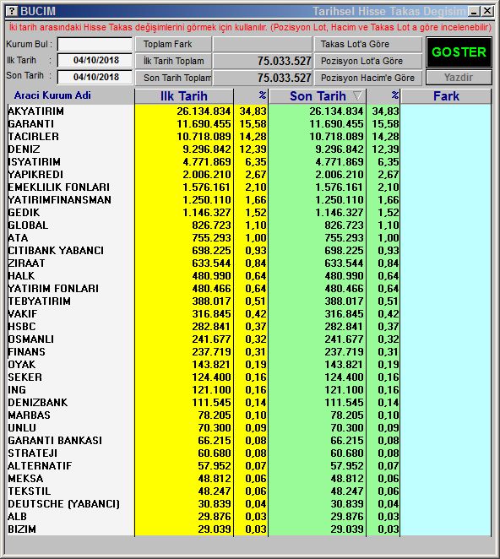Select the ATA row

click(249, 238)
